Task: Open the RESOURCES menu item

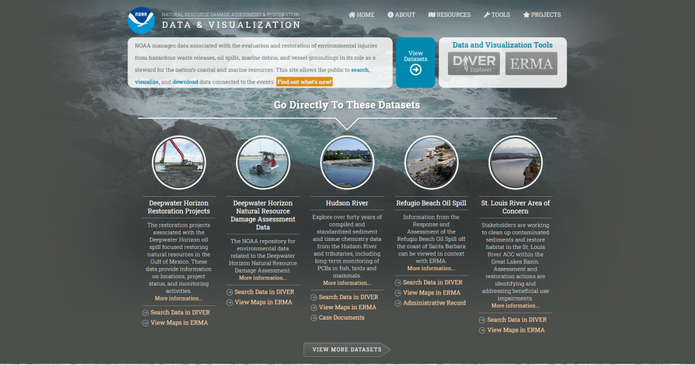Action: click(x=449, y=15)
